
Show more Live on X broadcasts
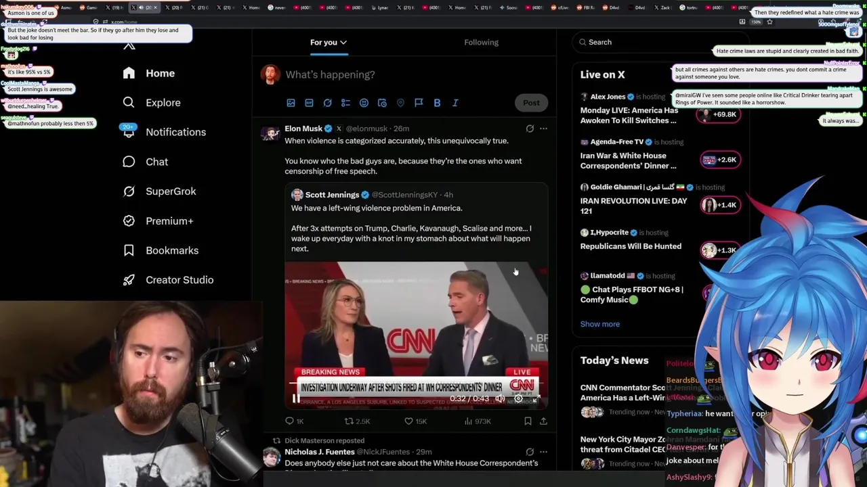(x=599, y=324)
